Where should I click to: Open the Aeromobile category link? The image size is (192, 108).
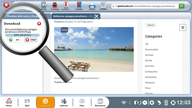click(x=152, y=50)
